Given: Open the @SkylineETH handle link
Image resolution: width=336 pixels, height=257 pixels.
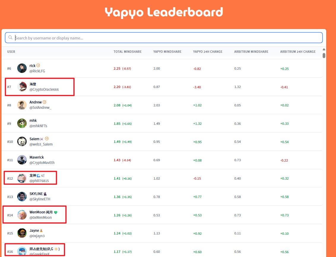Looking at the screenshot, I should tap(40, 199).
